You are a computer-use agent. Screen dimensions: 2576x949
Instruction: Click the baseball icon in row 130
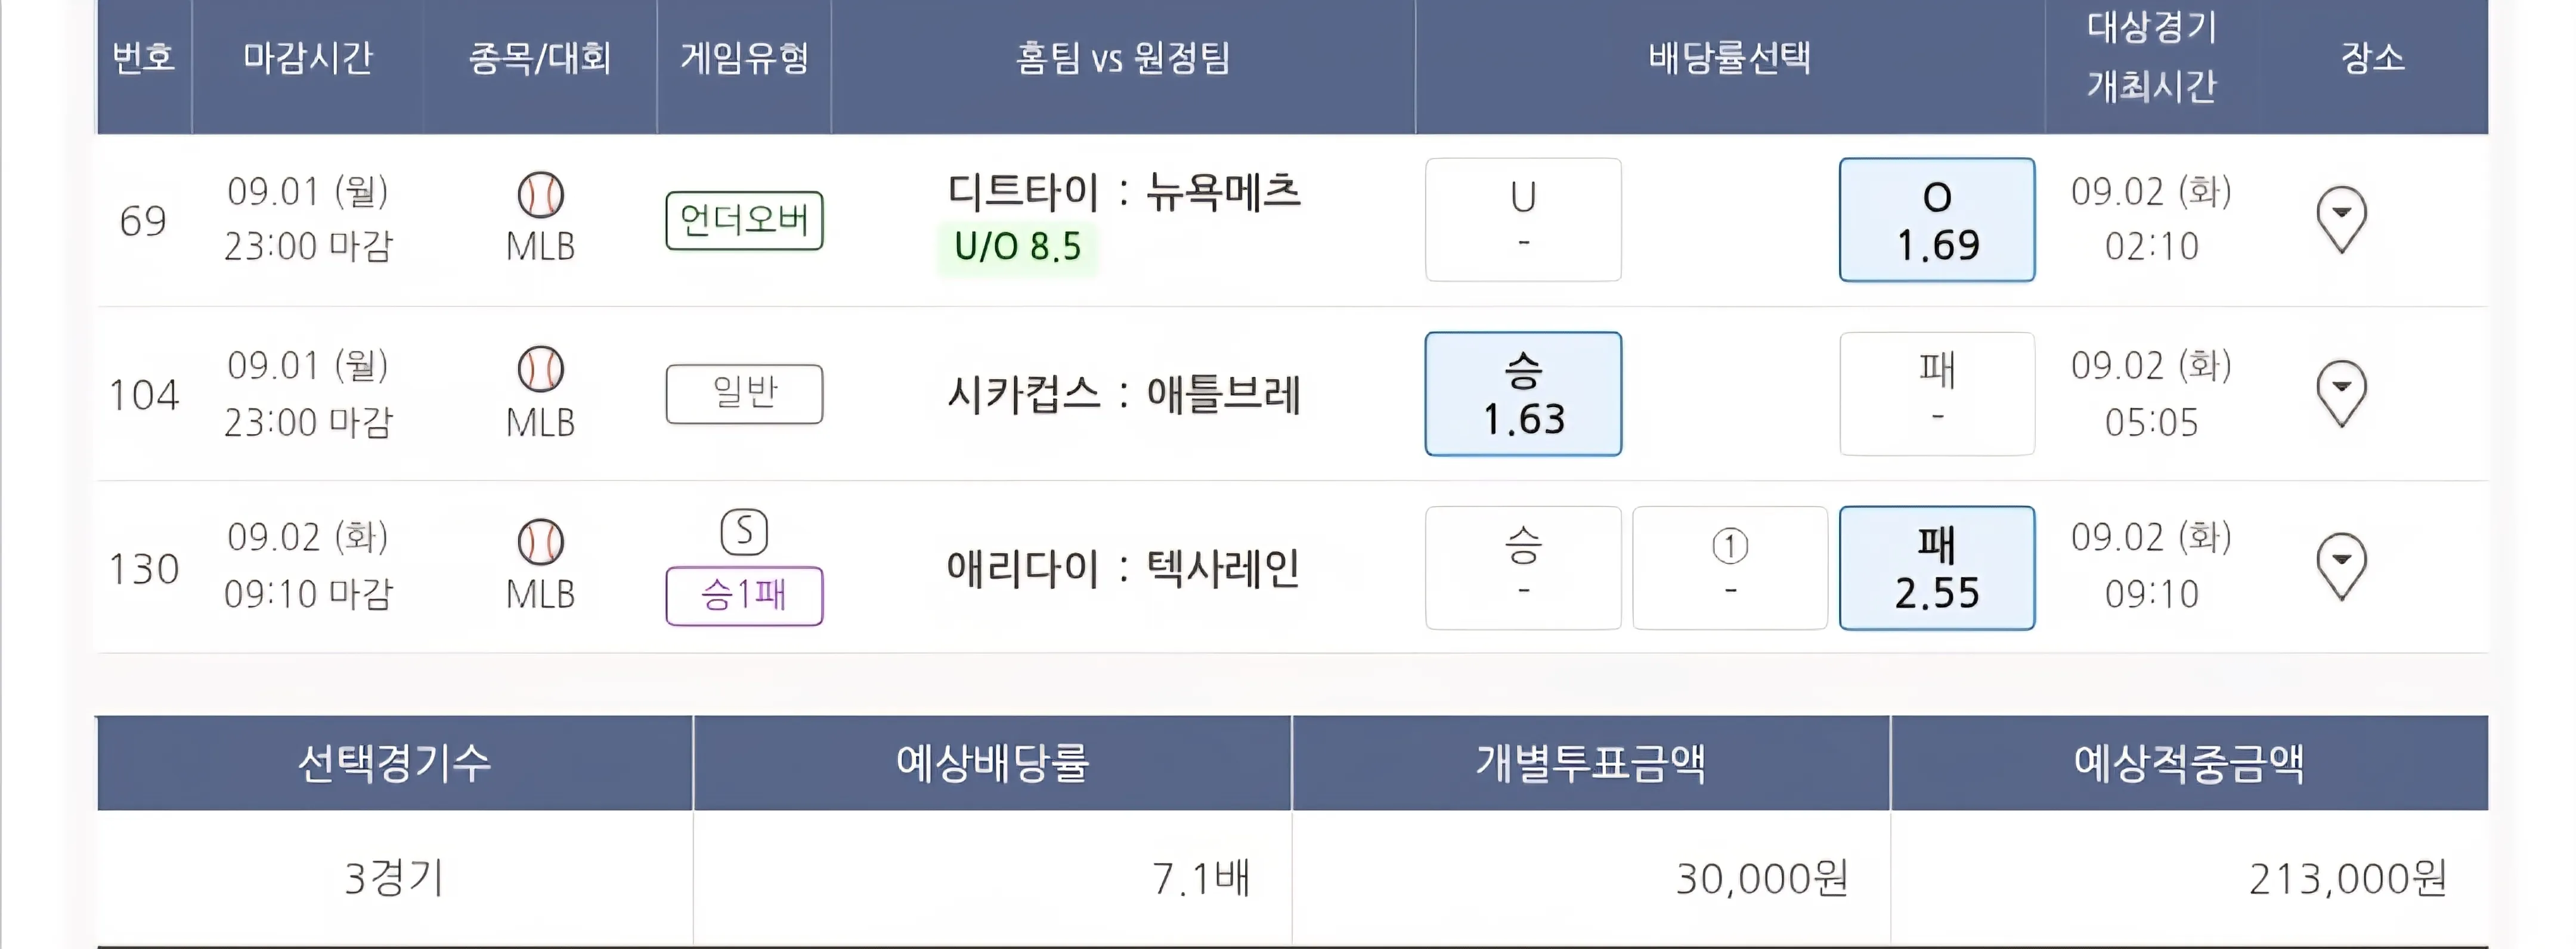tap(540, 542)
